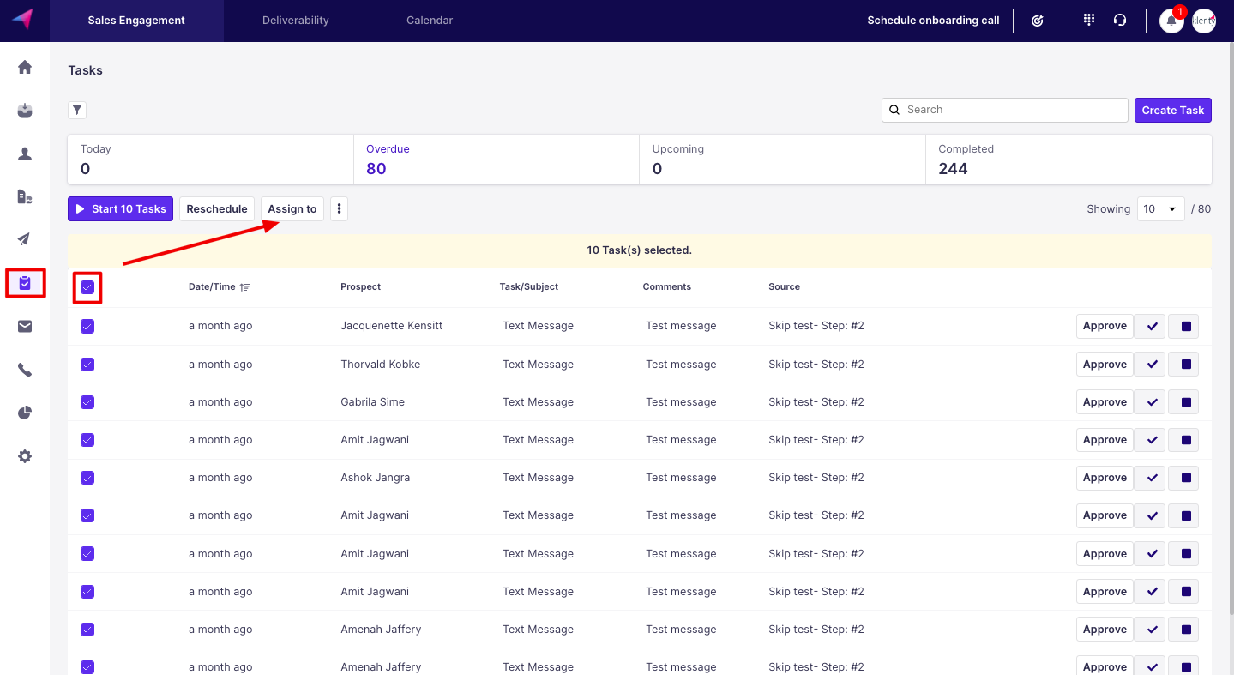Uncheck Thorvald Kobke task checkbox
The height and width of the screenshot is (675, 1234).
coord(87,365)
